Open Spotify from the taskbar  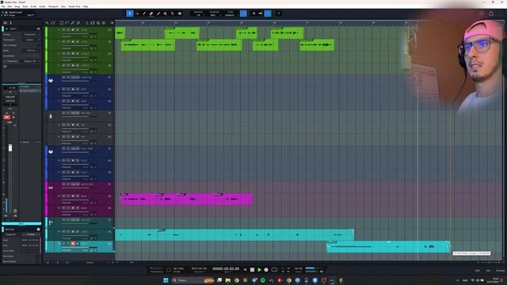click(262, 280)
